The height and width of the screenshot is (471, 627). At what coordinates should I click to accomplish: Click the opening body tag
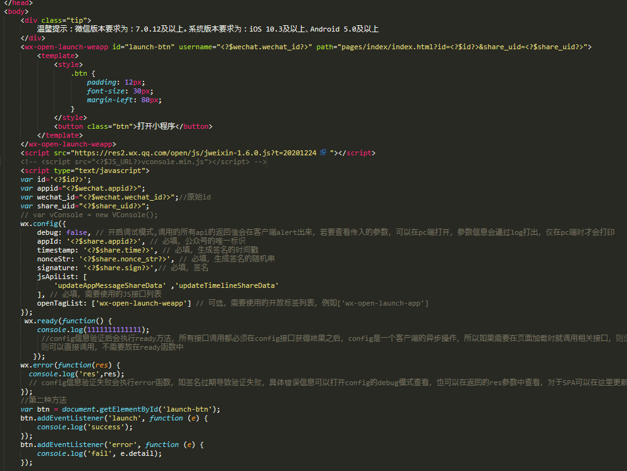pyautogui.click(x=16, y=11)
